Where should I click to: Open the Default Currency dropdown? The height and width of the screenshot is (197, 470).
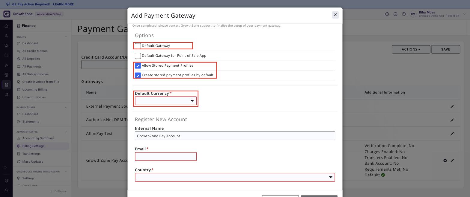pyautogui.click(x=166, y=101)
